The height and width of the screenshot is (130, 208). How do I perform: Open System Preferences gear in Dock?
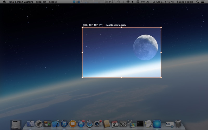(123, 124)
